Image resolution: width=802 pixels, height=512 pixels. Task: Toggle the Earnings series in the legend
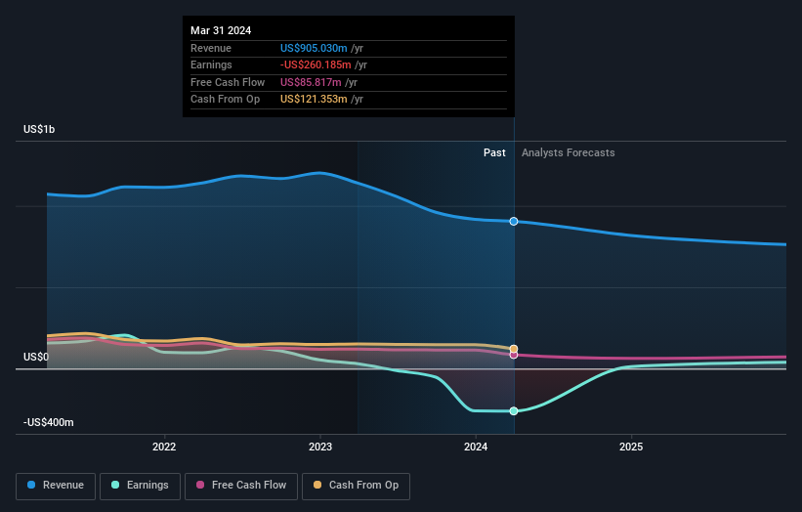pyautogui.click(x=140, y=486)
